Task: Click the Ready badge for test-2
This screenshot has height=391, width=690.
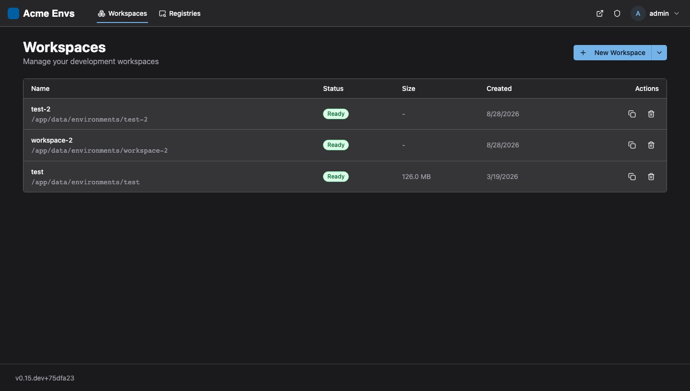Action: 336,114
